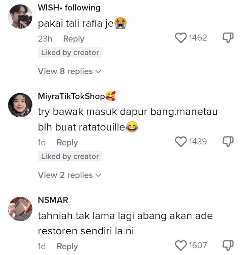This screenshot has width=243, height=255.
Task: Dislike MiyraTikTokShop's ratatouille comment
Action: [x=228, y=142]
